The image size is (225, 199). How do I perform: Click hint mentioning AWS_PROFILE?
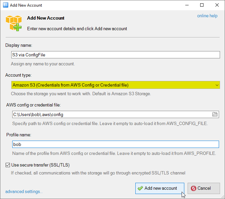[114, 153]
